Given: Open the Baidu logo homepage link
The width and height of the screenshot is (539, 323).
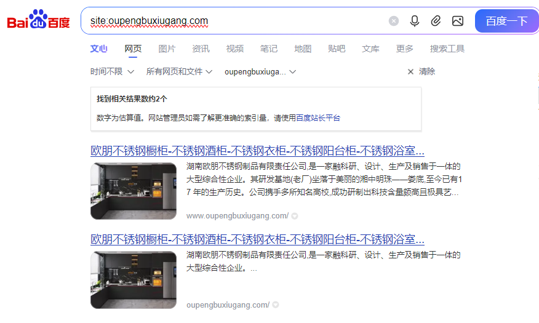Looking at the screenshot, I should click(39, 19).
